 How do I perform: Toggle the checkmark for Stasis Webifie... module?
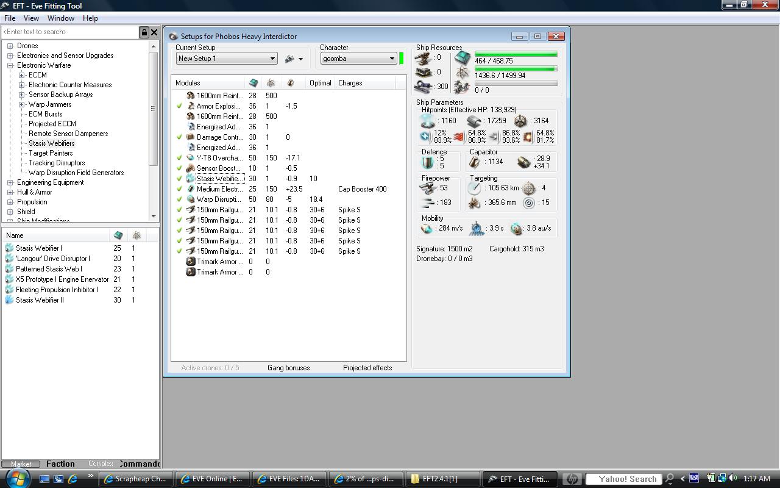[179, 179]
